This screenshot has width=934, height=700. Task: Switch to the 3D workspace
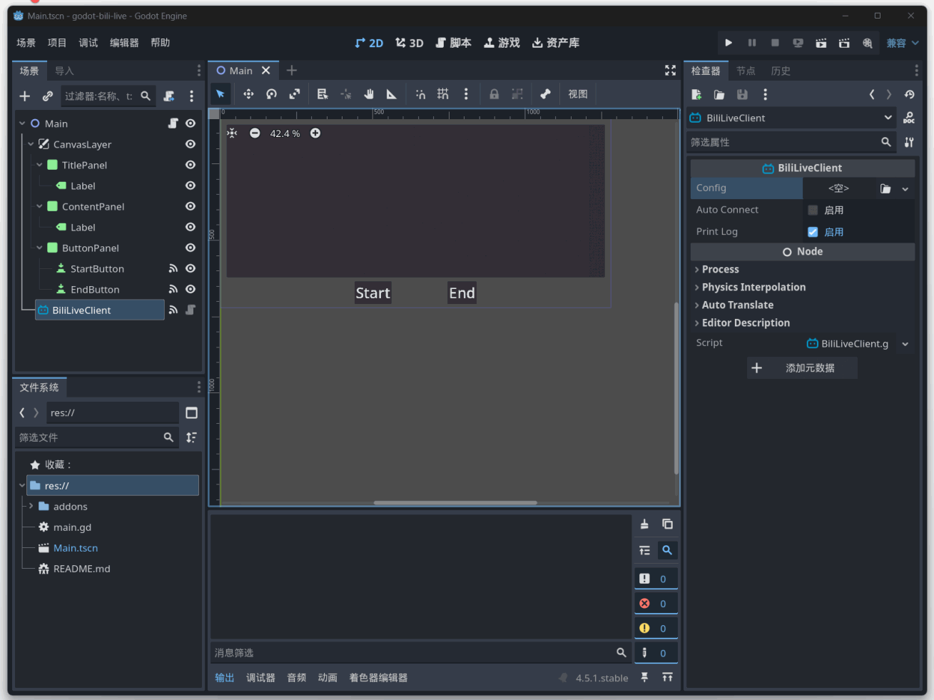(x=410, y=43)
